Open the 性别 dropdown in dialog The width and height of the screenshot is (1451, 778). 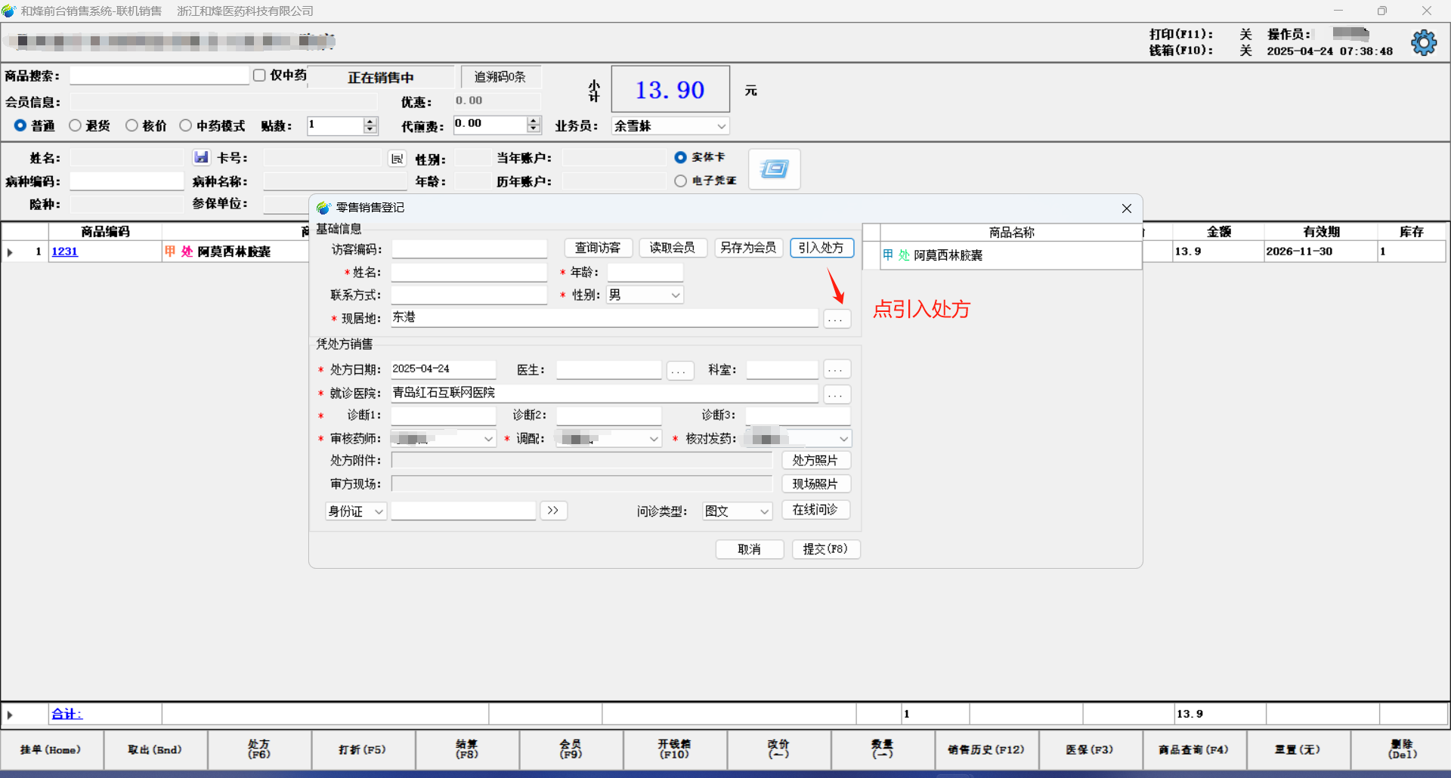(676, 295)
